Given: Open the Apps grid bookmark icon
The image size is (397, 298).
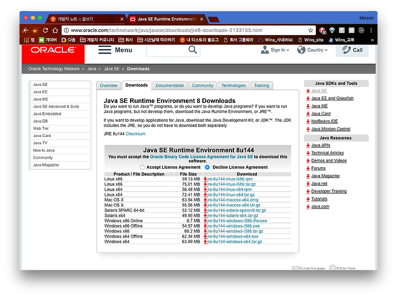Looking at the screenshot, I should click(x=26, y=40).
